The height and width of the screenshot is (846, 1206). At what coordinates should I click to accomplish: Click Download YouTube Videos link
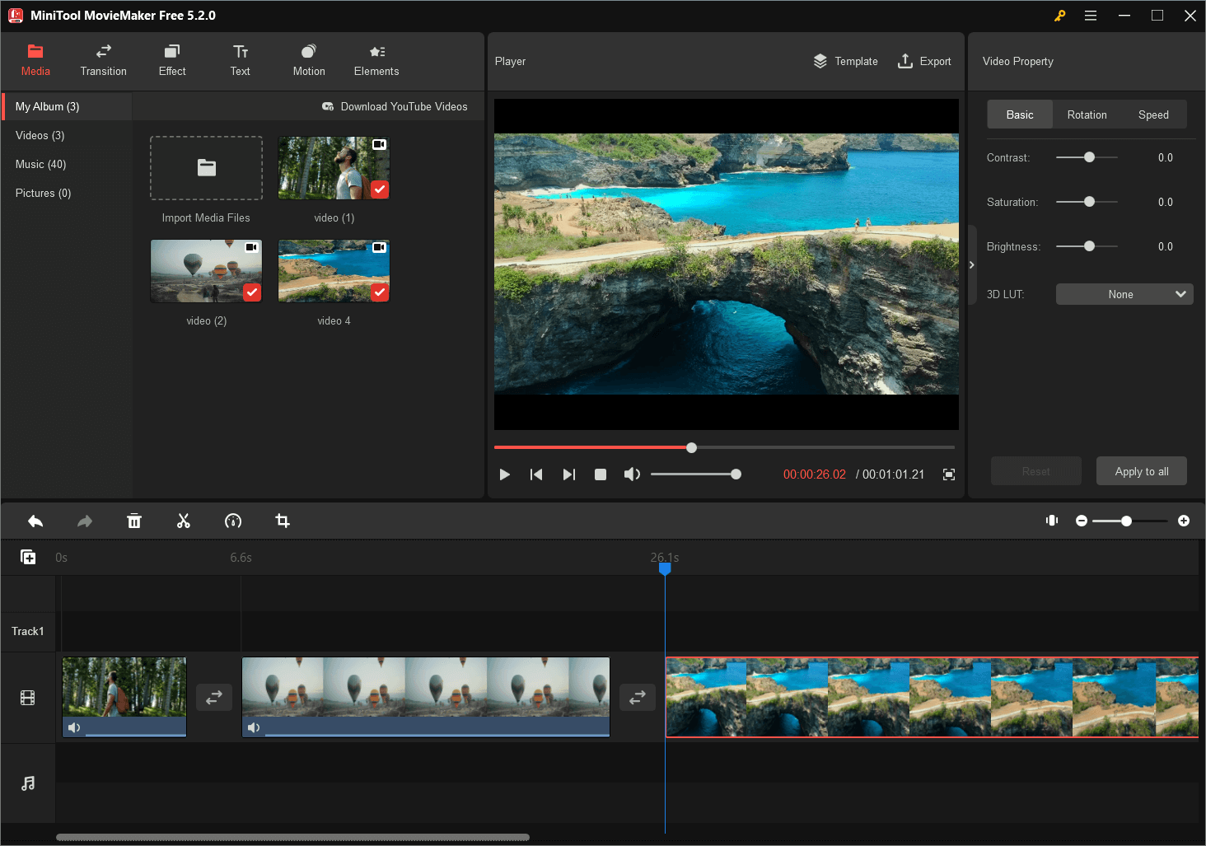[x=395, y=106]
